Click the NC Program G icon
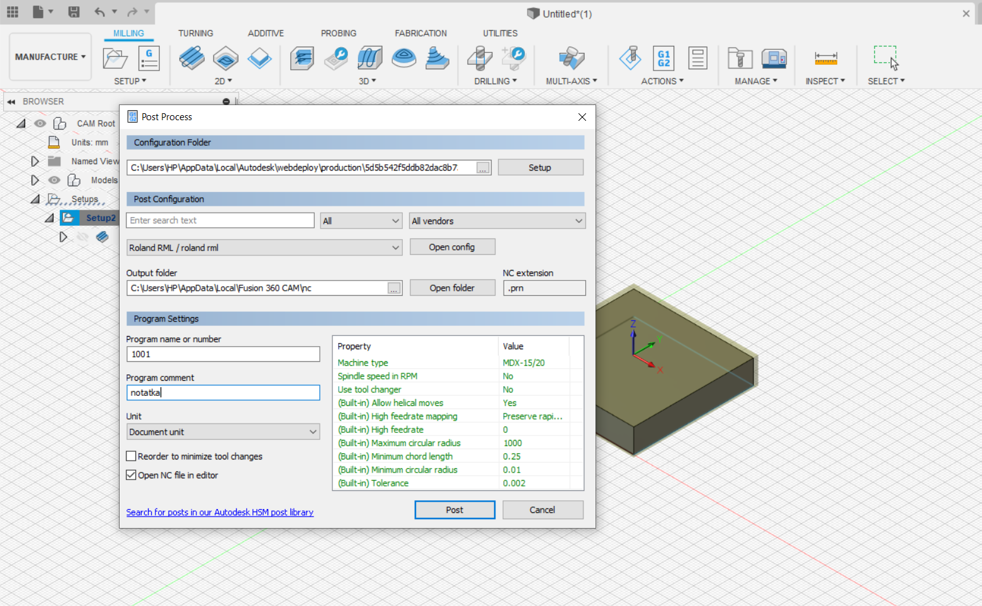This screenshot has height=606, width=982. tap(149, 59)
